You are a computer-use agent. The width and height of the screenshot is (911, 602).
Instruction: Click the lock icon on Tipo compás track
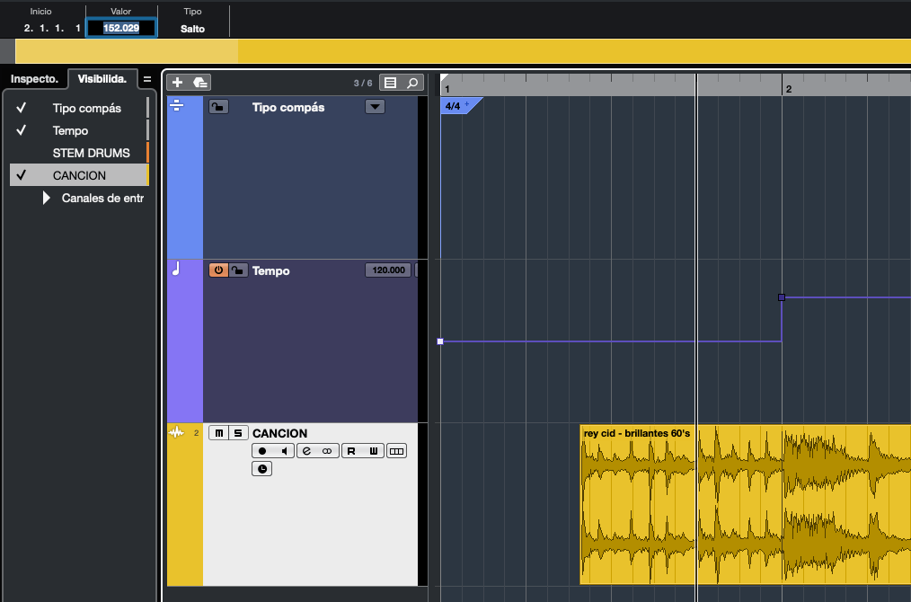click(218, 107)
